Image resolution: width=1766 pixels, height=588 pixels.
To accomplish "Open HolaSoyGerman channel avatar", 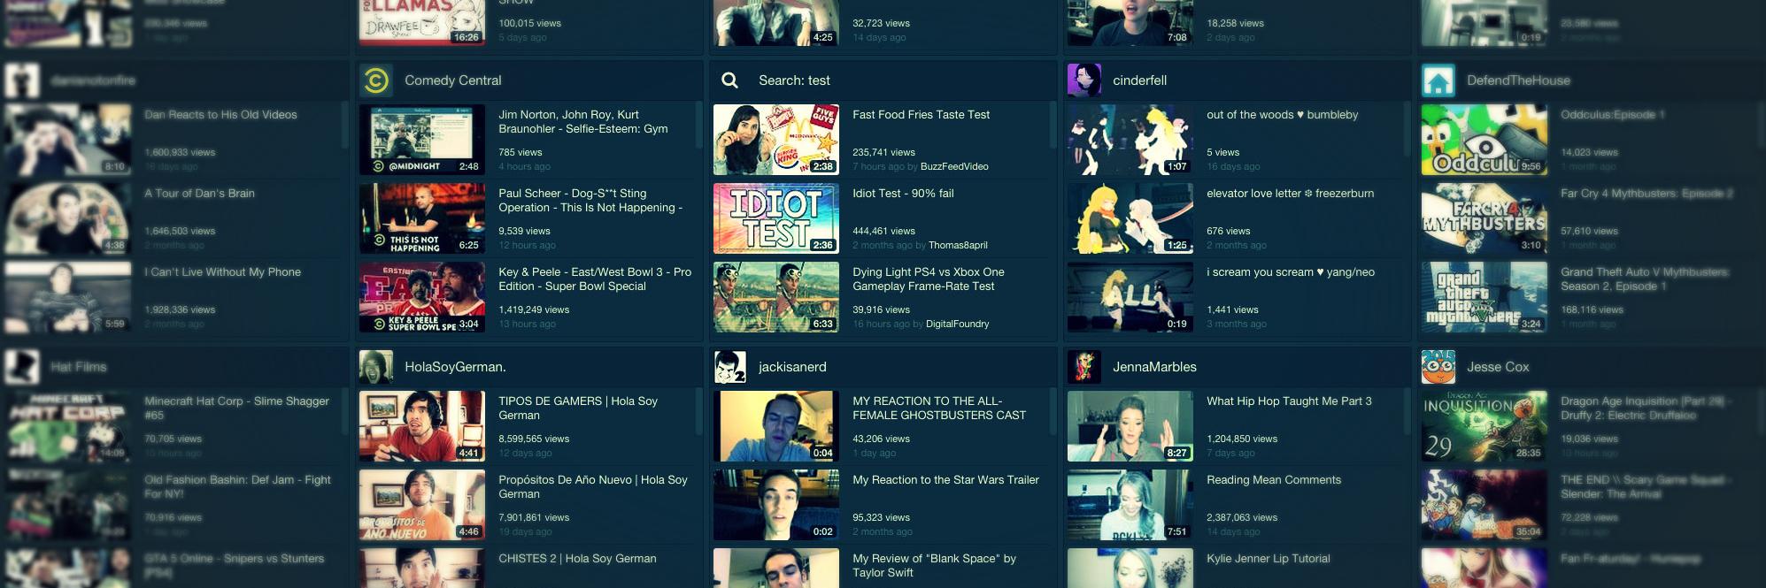I will 376,367.
